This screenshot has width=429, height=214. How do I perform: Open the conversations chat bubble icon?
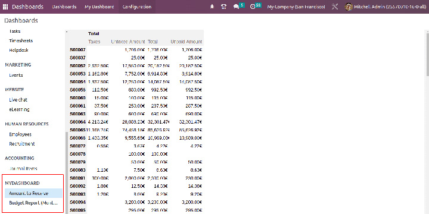point(236,7)
